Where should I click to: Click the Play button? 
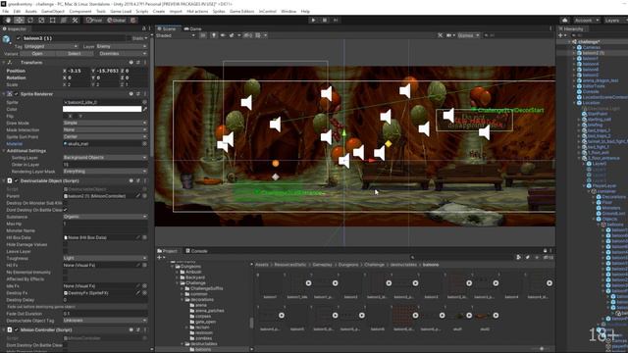coord(313,20)
